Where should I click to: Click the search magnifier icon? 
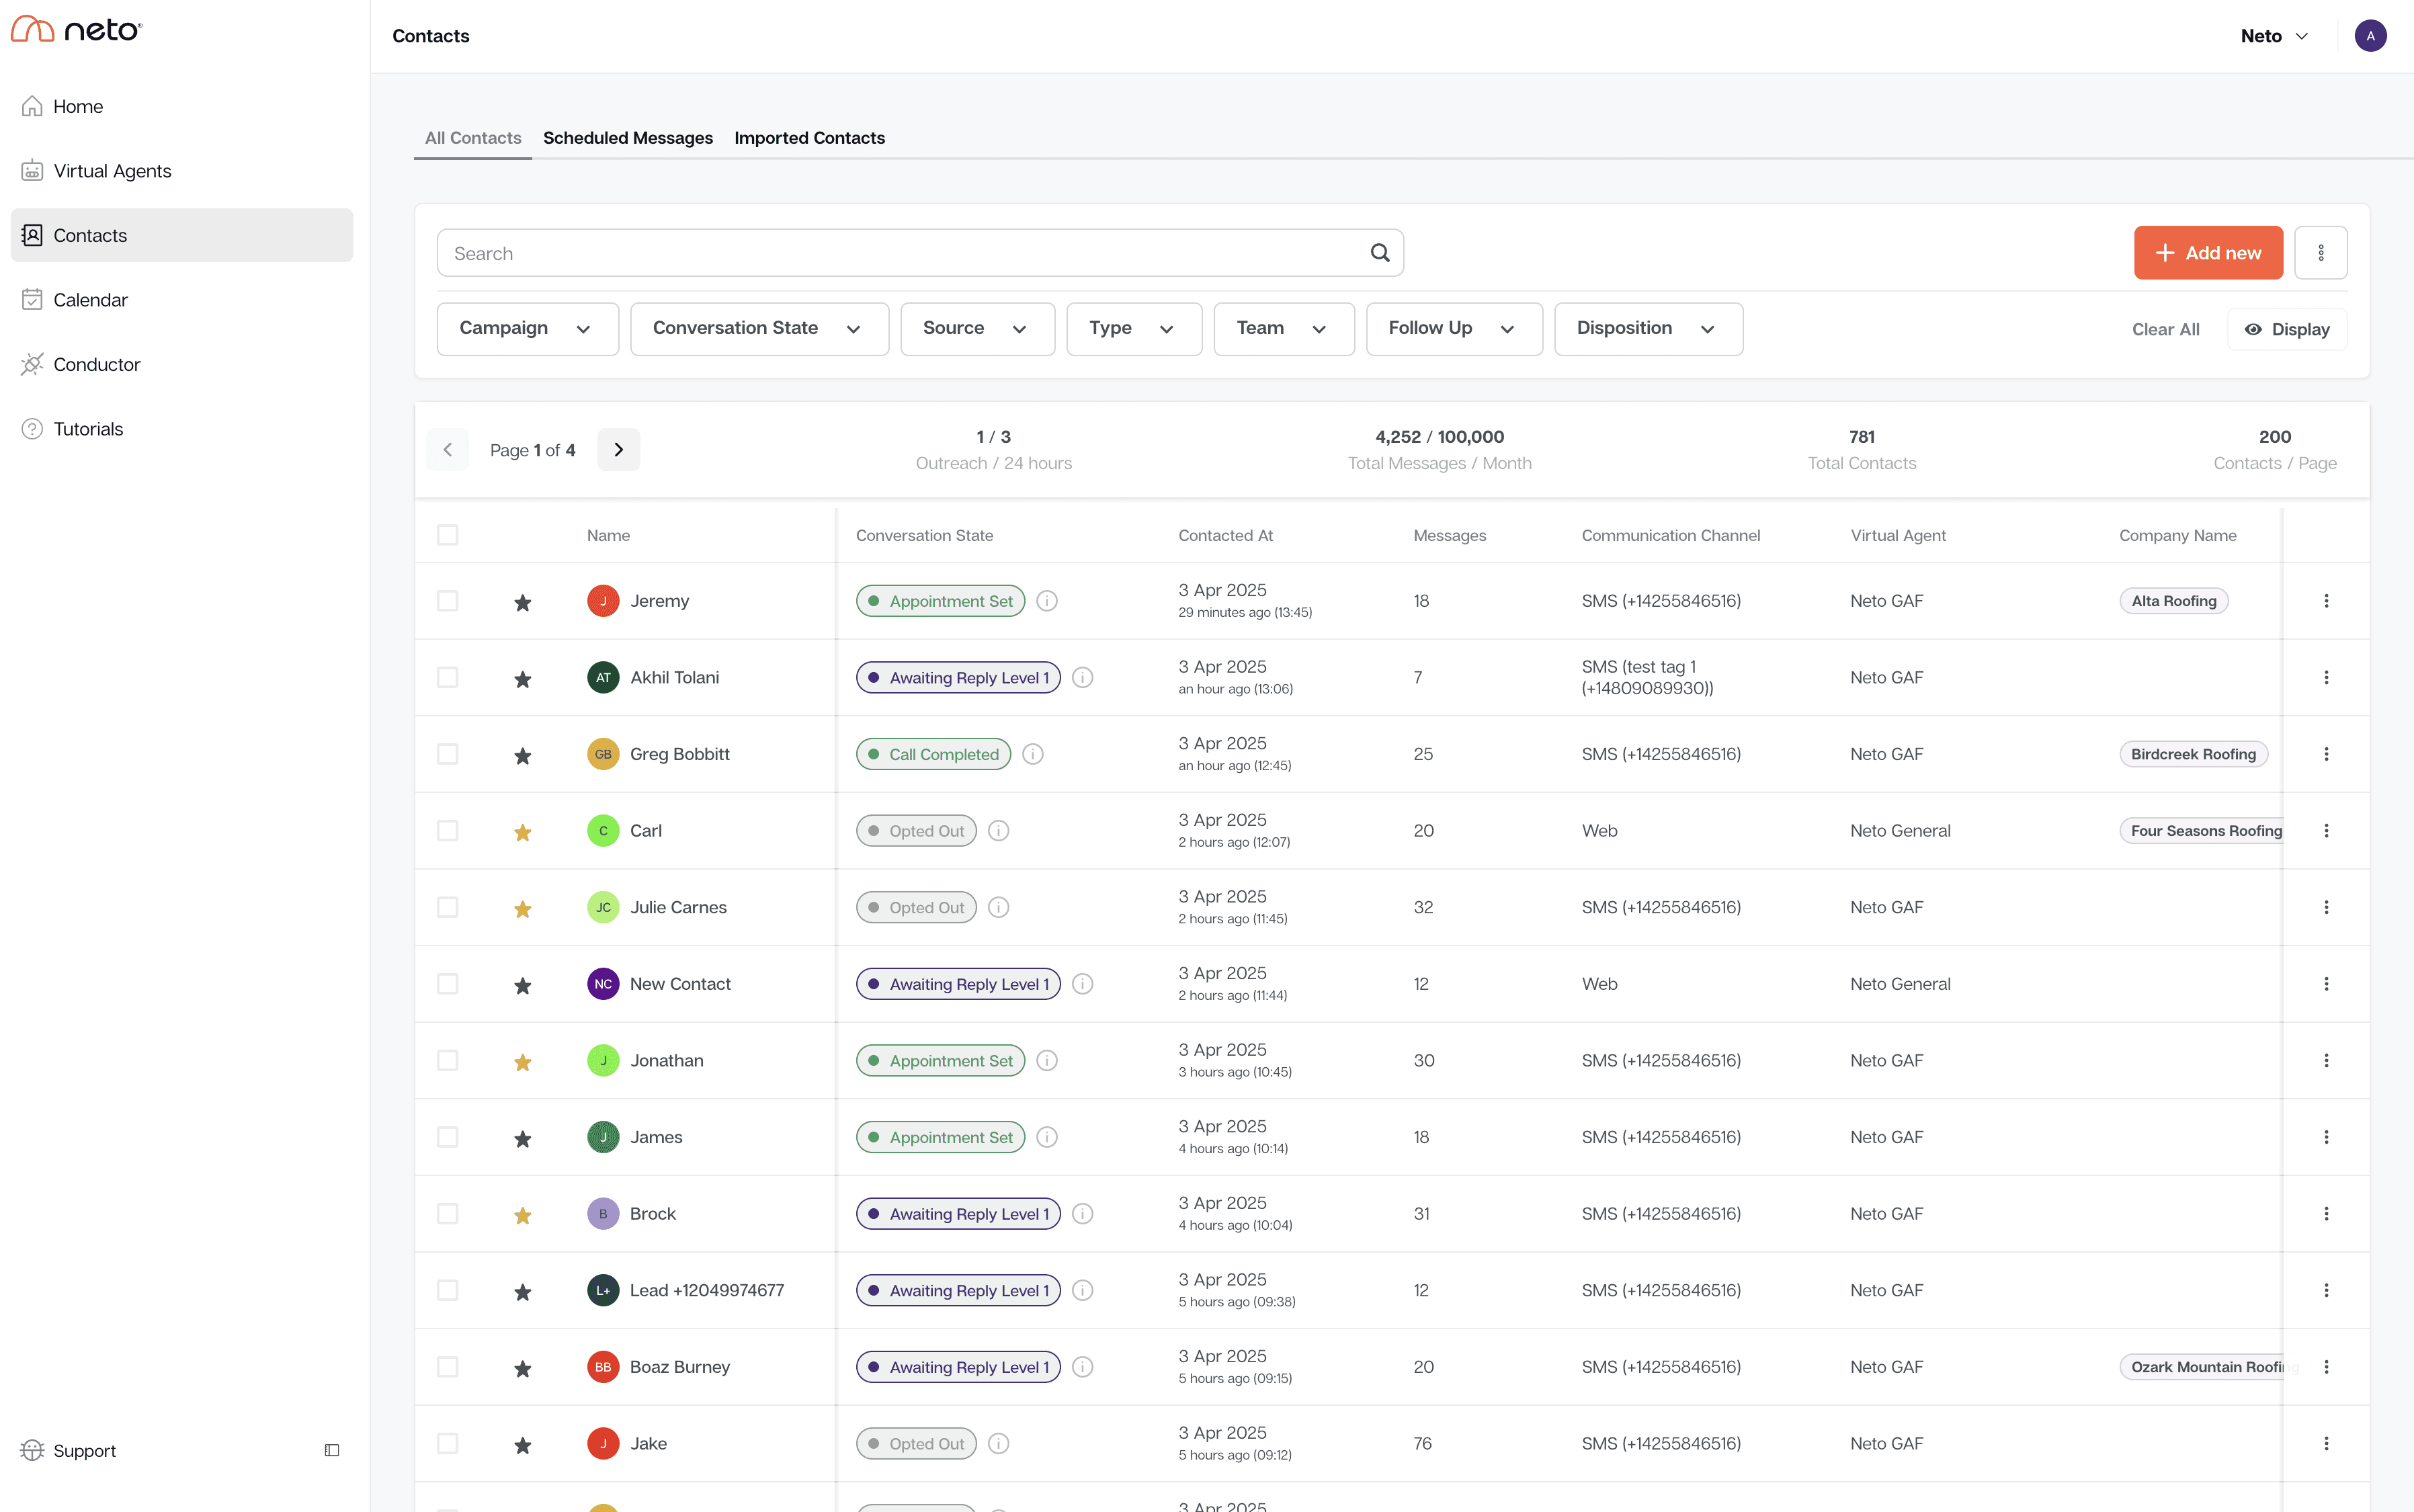pos(1379,252)
